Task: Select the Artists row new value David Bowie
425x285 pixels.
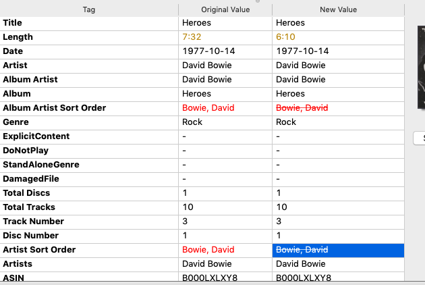Action: coord(301,264)
